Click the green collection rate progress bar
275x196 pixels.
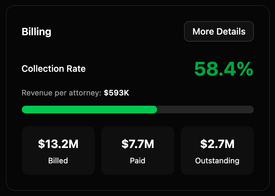(89, 110)
